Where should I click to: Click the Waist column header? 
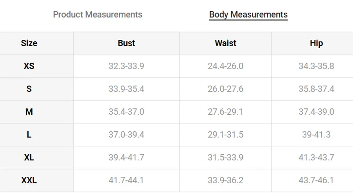pos(226,43)
